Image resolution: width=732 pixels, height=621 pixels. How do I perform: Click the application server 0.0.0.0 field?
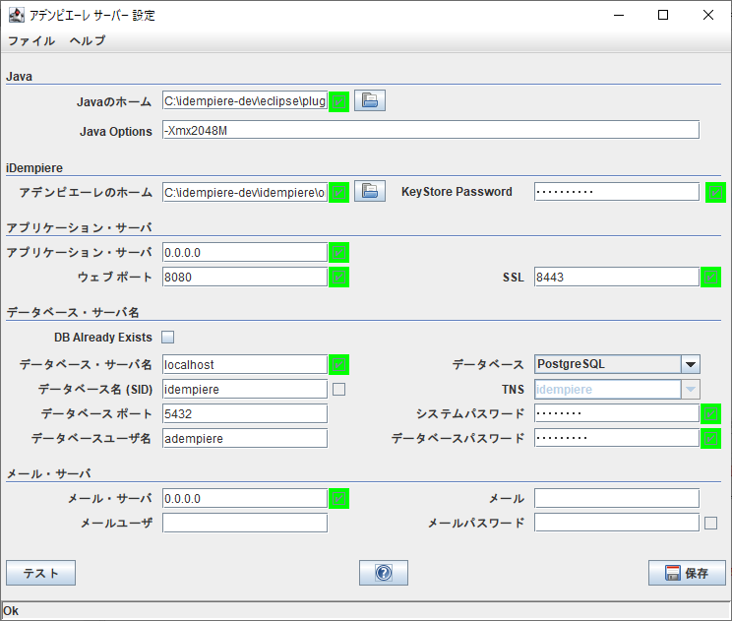245,252
